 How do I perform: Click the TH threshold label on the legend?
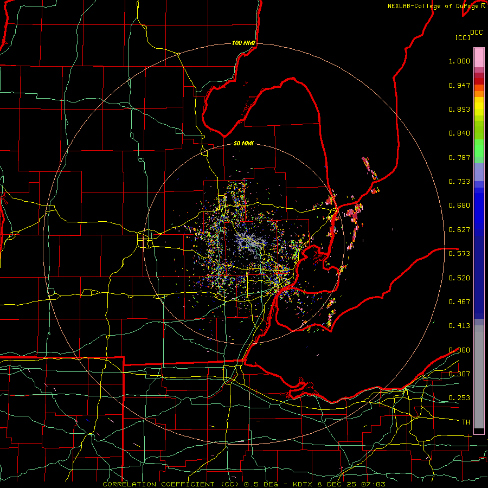(466, 422)
